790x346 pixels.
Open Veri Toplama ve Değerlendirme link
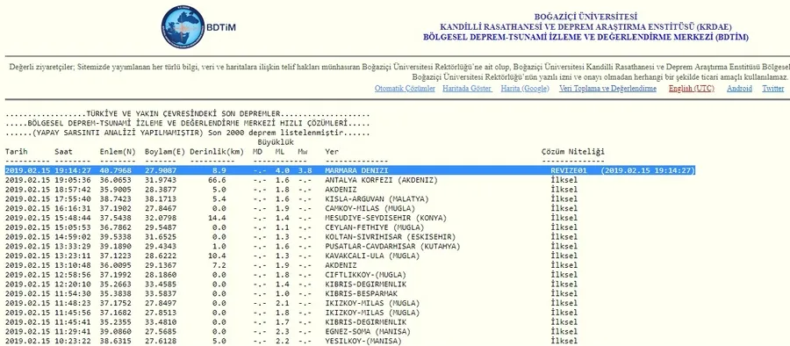(x=607, y=89)
